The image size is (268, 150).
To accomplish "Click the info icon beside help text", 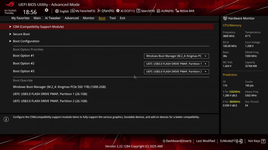I will pyautogui.click(x=6, y=119).
